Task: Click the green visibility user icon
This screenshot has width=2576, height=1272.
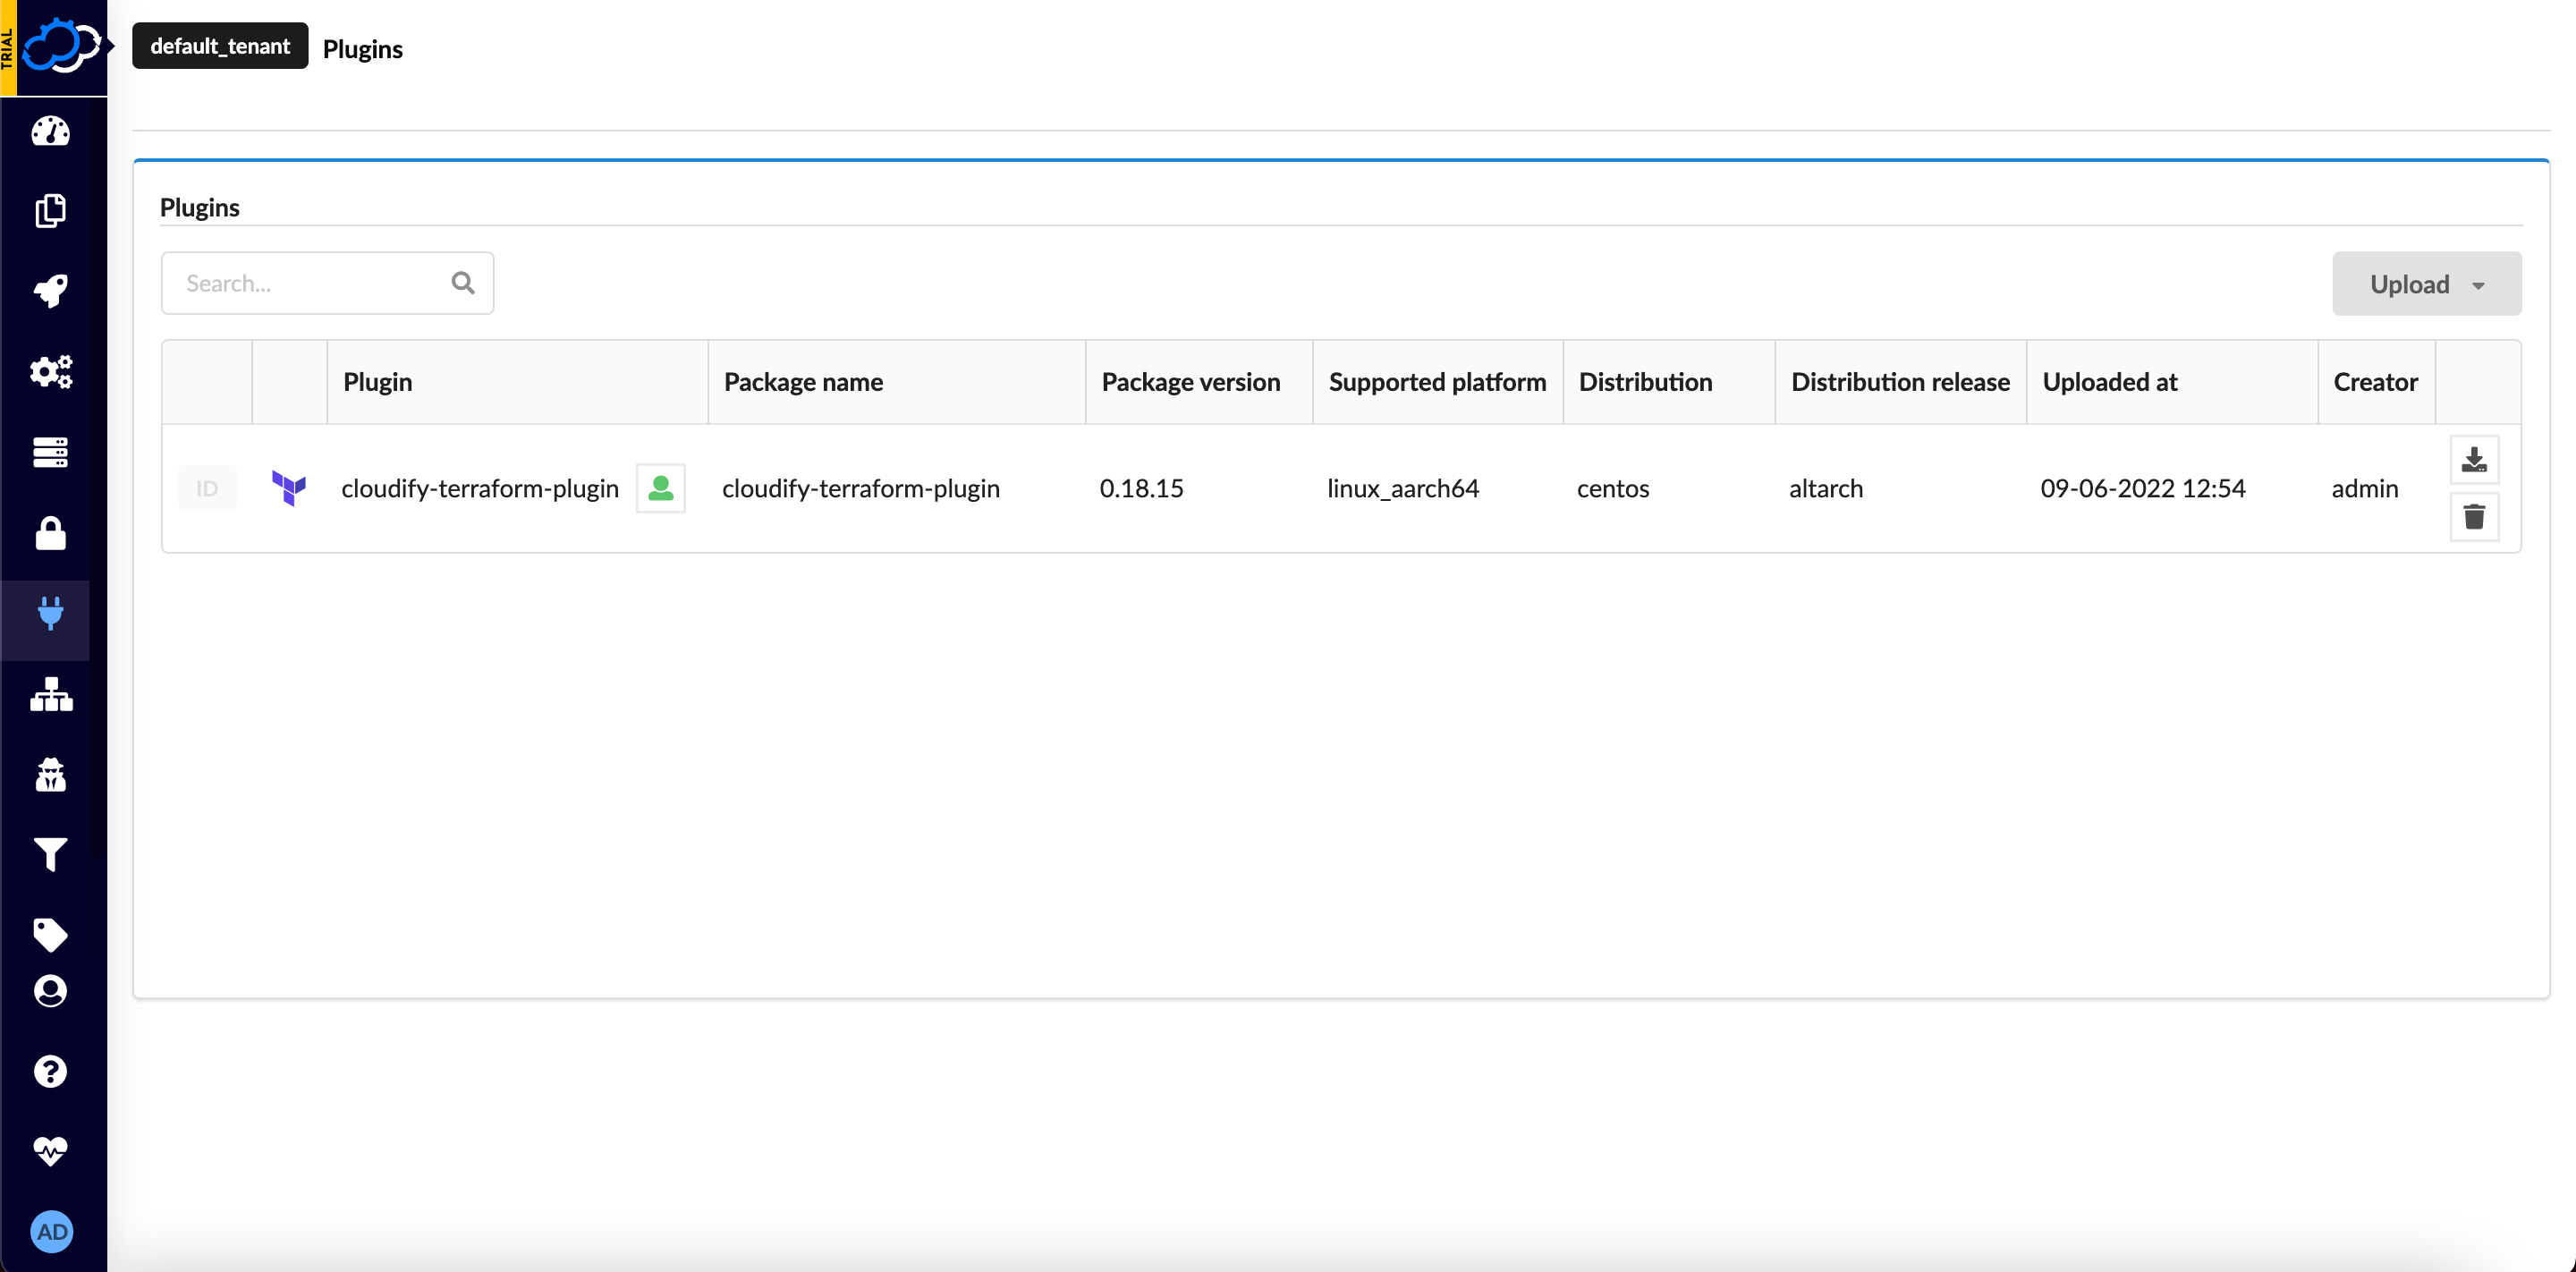Action: (661, 488)
